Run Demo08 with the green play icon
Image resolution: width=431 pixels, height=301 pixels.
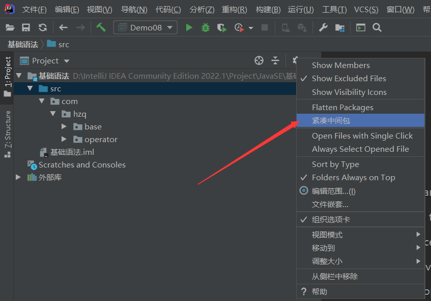pyautogui.click(x=189, y=28)
